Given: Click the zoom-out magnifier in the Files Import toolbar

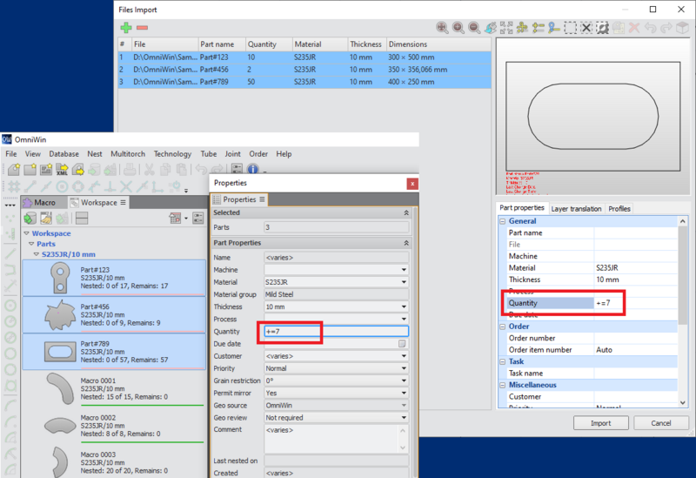Looking at the screenshot, I should coord(474,28).
